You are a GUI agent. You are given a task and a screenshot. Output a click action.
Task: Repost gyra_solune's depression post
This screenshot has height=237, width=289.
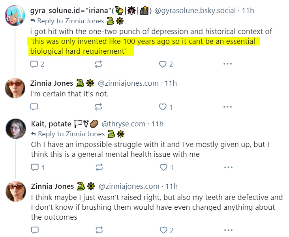coord(98,64)
